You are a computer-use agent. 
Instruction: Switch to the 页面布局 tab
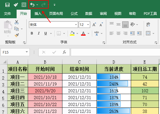(56, 13)
